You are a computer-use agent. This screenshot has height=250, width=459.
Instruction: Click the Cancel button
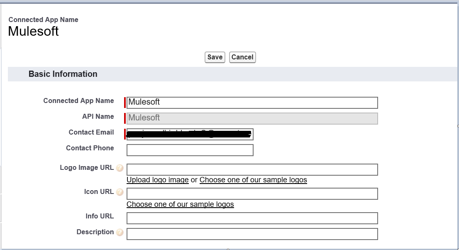coord(242,57)
